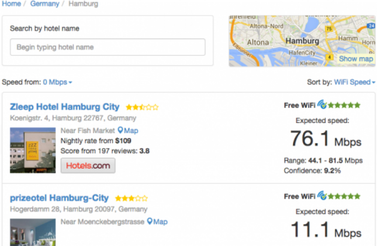Open the Speed from 0 Mbps dropdown
Viewport: 377px width, 246px height.
coord(57,82)
